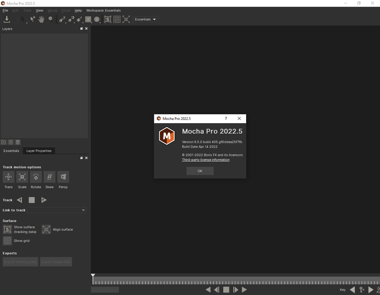
Task: Click the Add keyframe key-plus icon
Action: [362, 290]
